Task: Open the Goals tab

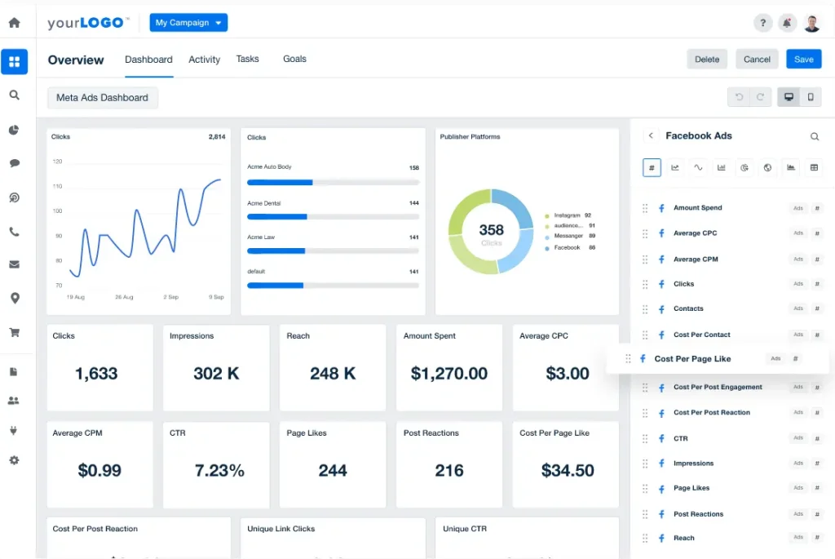Action: (294, 59)
